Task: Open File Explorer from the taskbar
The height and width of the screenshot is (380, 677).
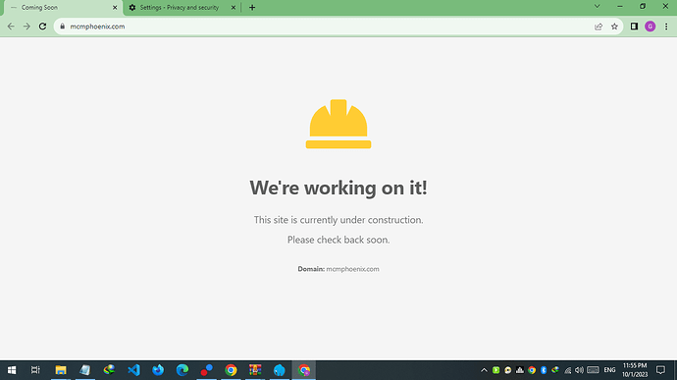Action: (x=61, y=370)
